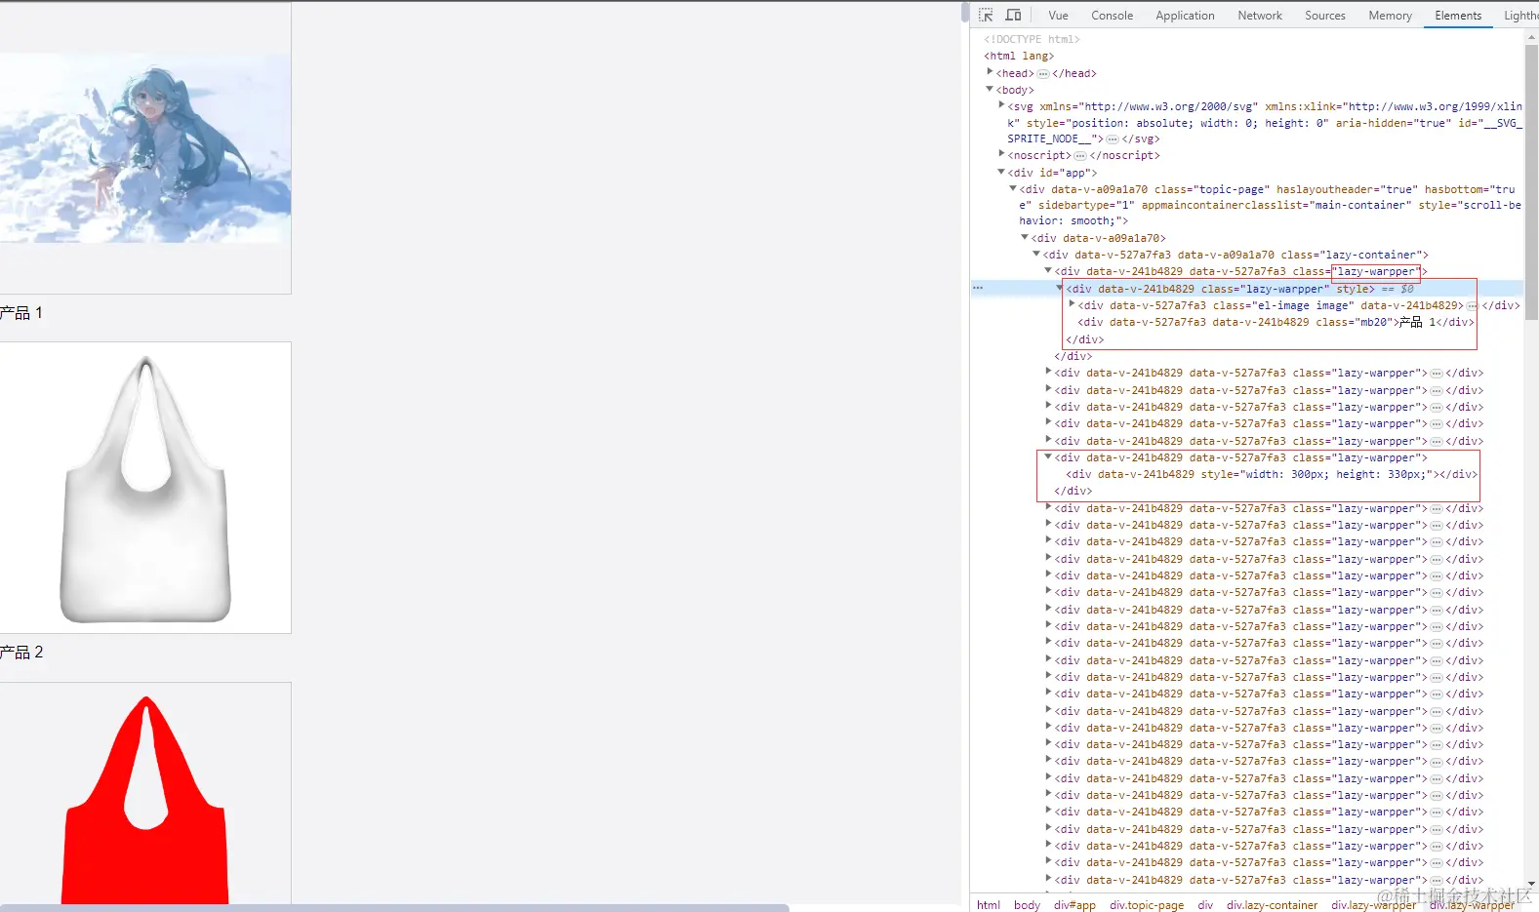Click body in the breadcrumb bar
This screenshot has width=1539, height=912.
pyautogui.click(x=1027, y=904)
